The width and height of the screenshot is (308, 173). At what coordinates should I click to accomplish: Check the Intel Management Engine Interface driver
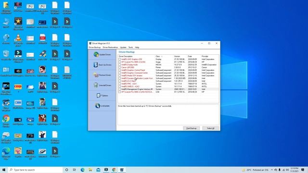coord(120,89)
